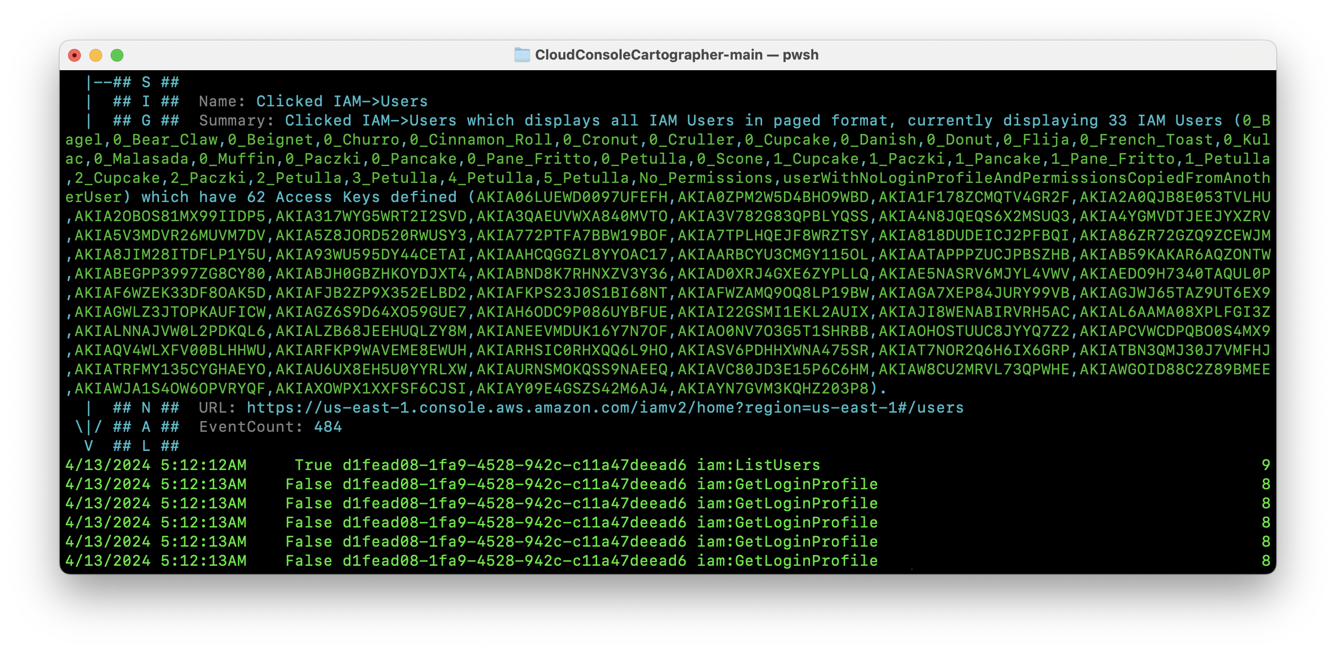Image resolution: width=1336 pixels, height=653 pixels.
Task: Click the iam:ListUsers event name
Action: point(758,465)
